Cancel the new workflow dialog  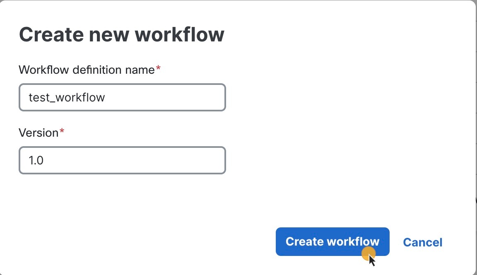tap(422, 242)
